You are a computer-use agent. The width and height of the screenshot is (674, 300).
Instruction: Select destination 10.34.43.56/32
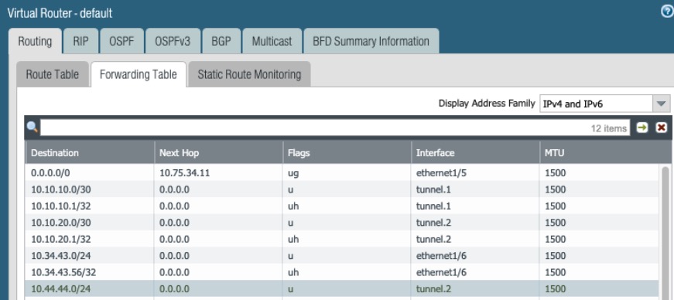63,272
